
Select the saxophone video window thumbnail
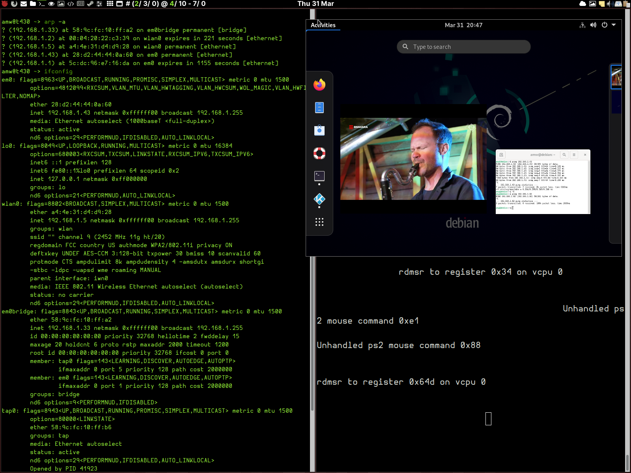click(x=413, y=159)
